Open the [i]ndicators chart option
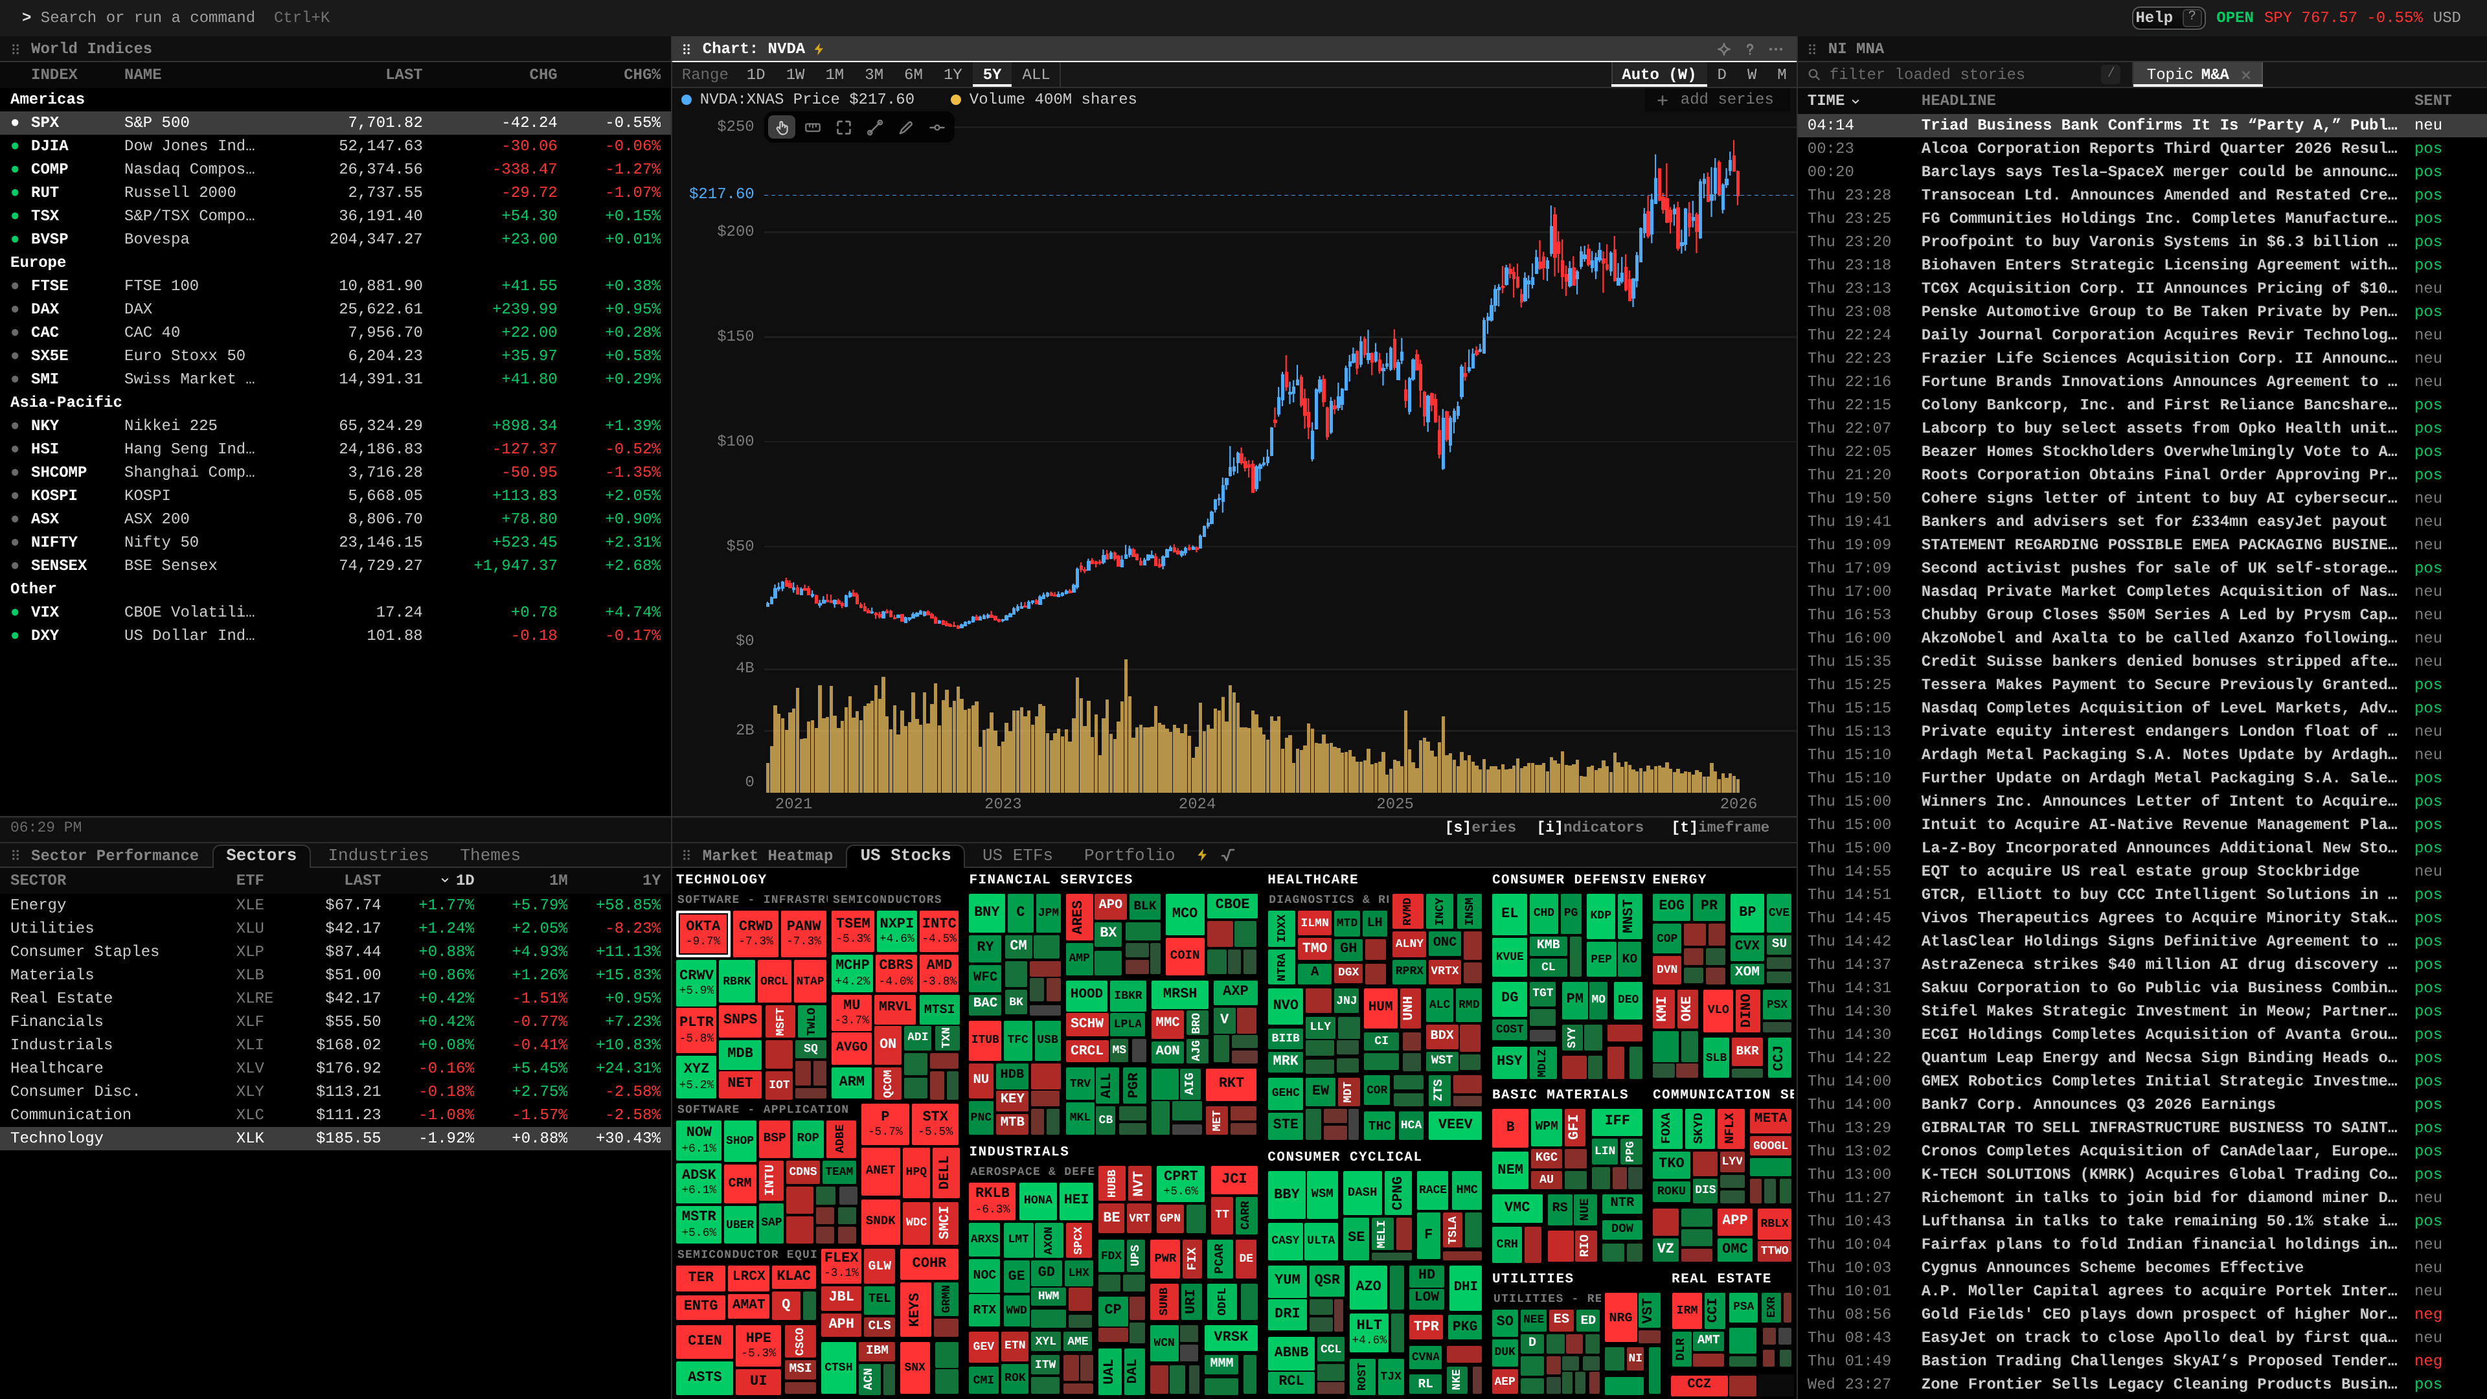Viewport: 2487px width, 1399px height. (x=1590, y=828)
